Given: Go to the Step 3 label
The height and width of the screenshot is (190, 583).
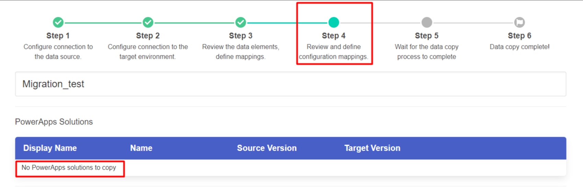Looking at the screenshot, I should click(x=241, y=36).
